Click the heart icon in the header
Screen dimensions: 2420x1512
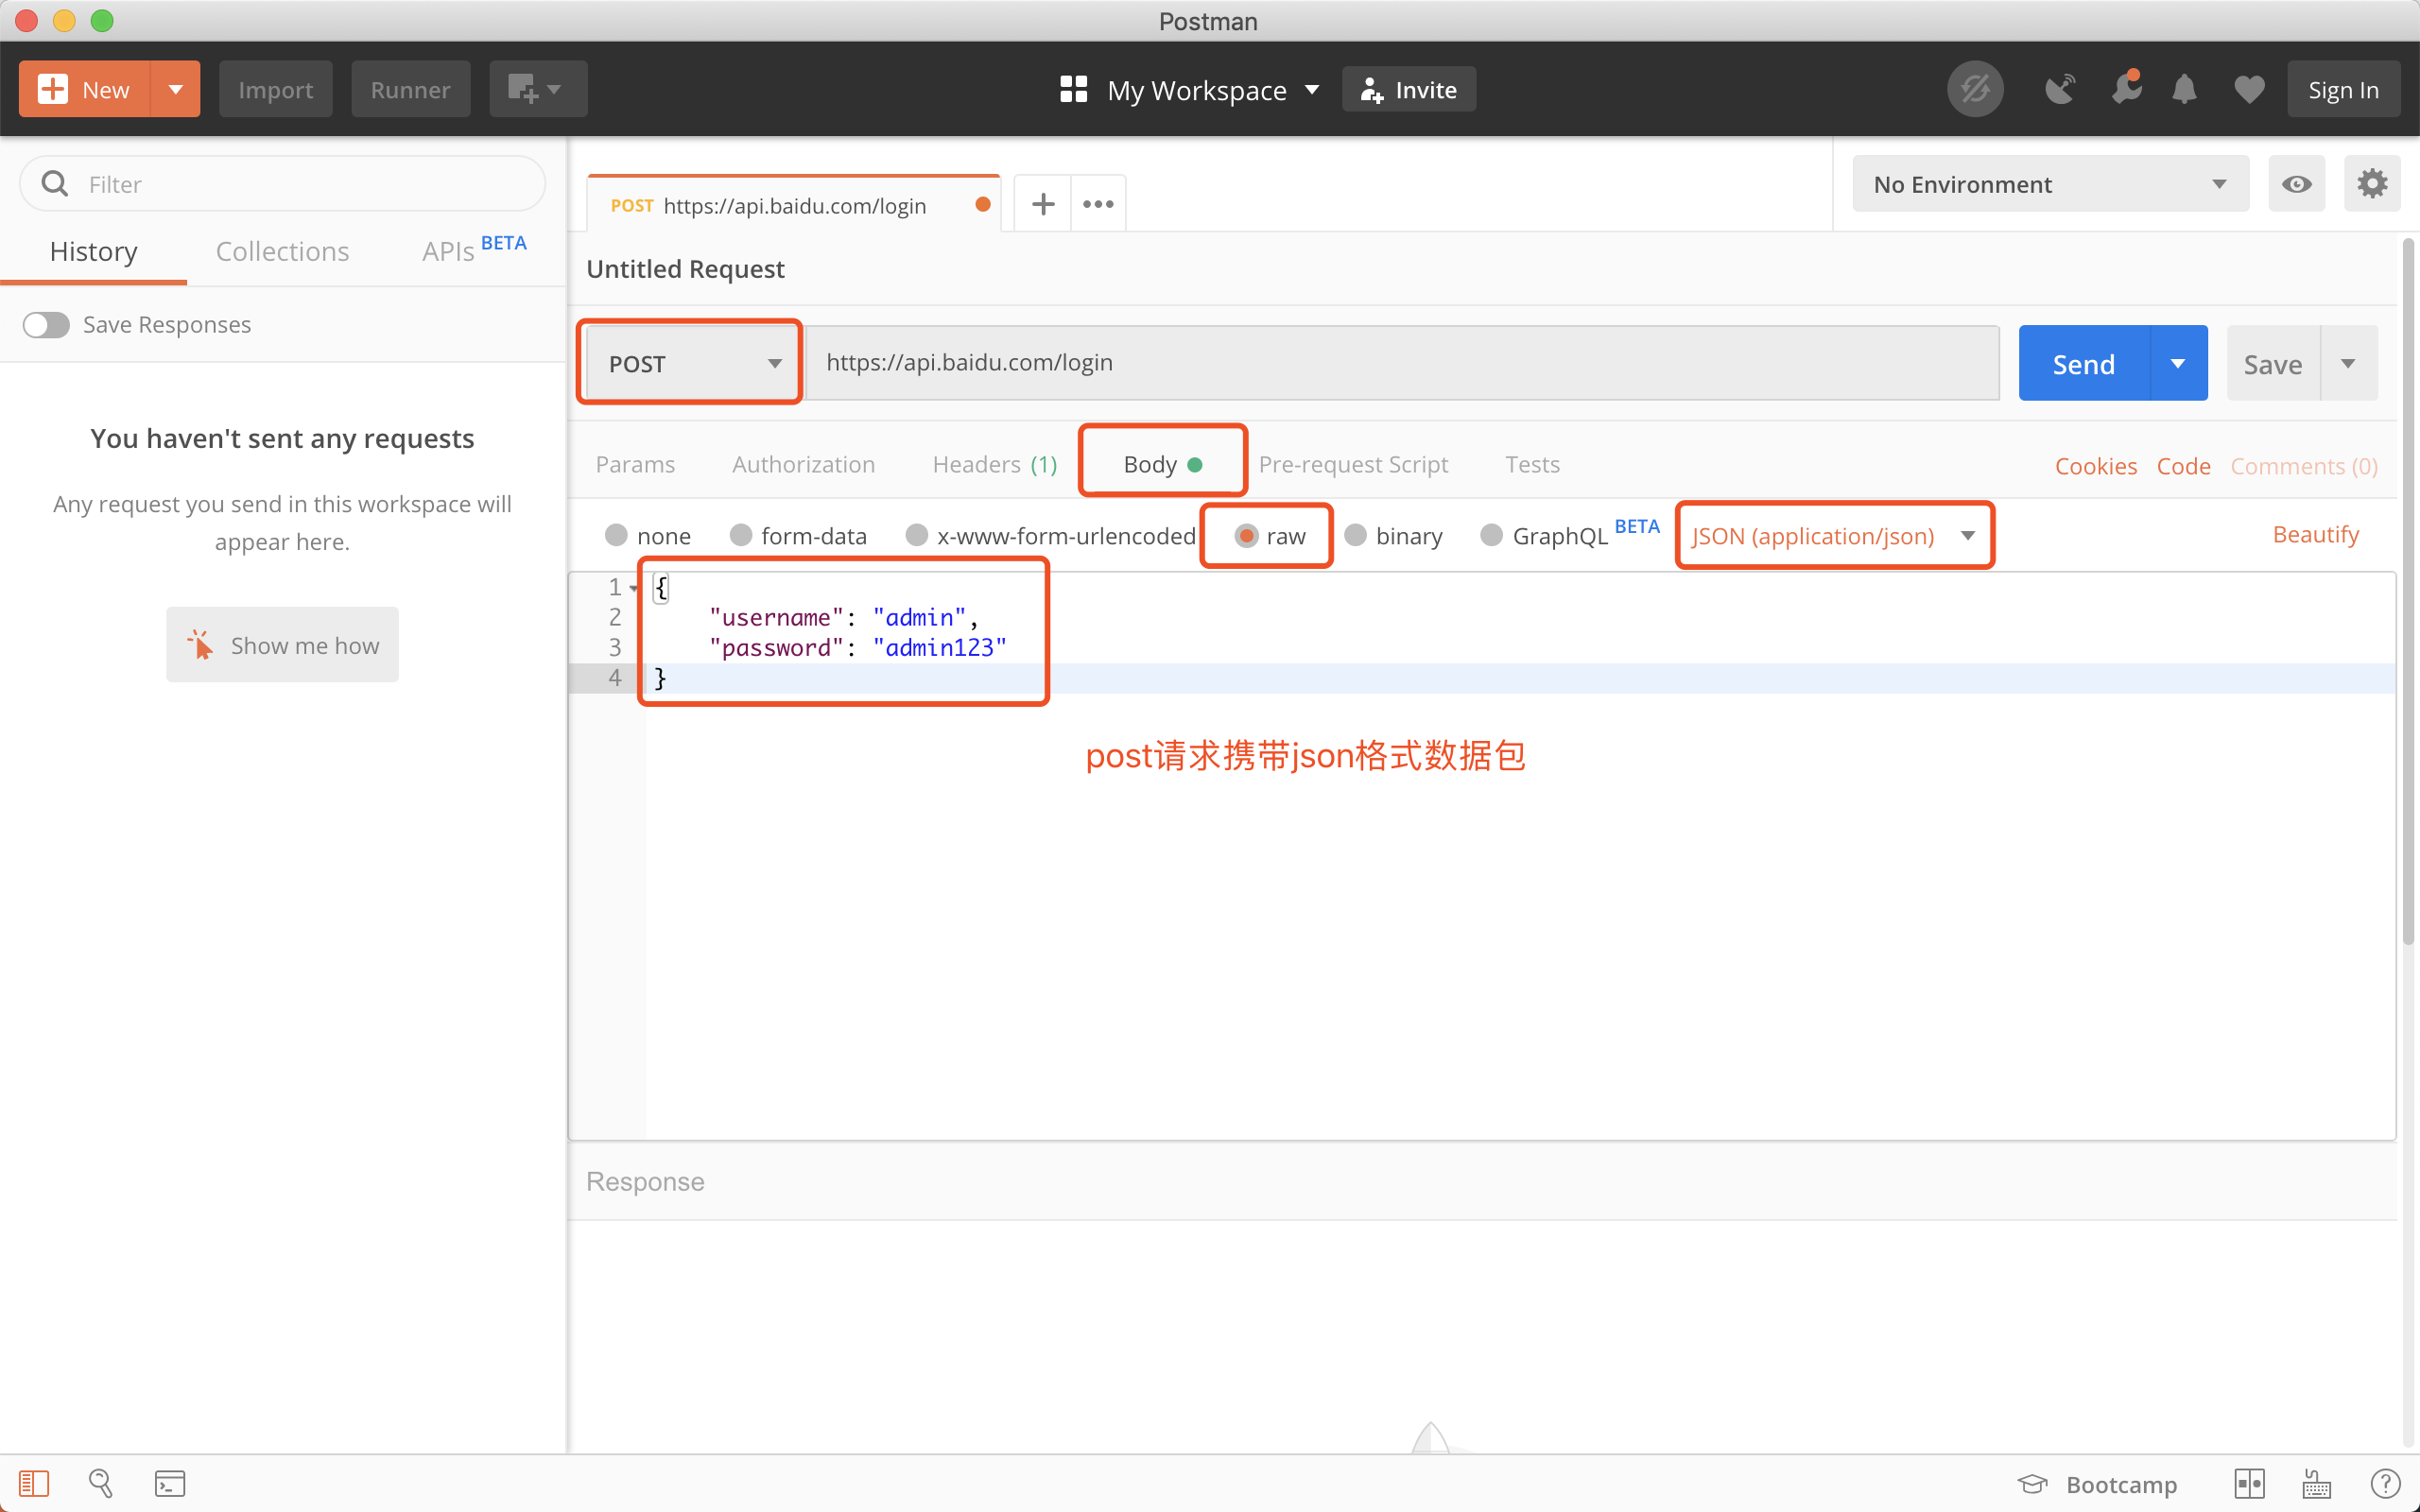[x=2249, y=88]
